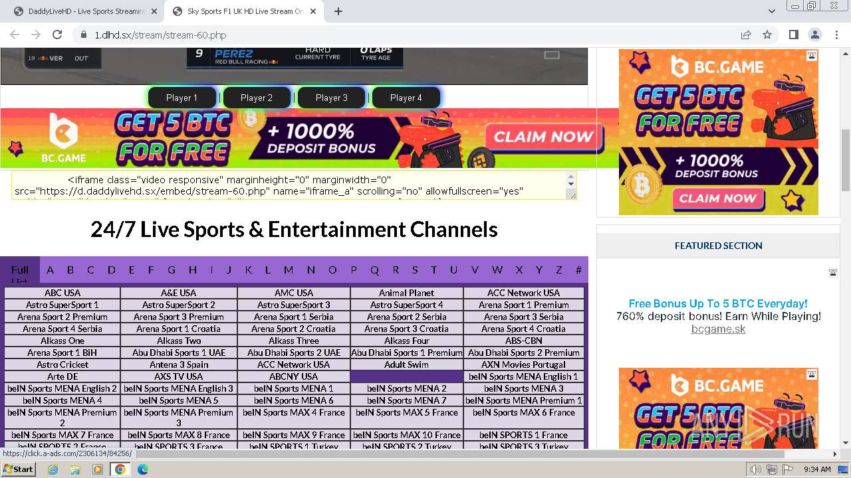Select Player 2 stream
The height and width of the screenshot is (478, 851).
click(x=257, y=98)
